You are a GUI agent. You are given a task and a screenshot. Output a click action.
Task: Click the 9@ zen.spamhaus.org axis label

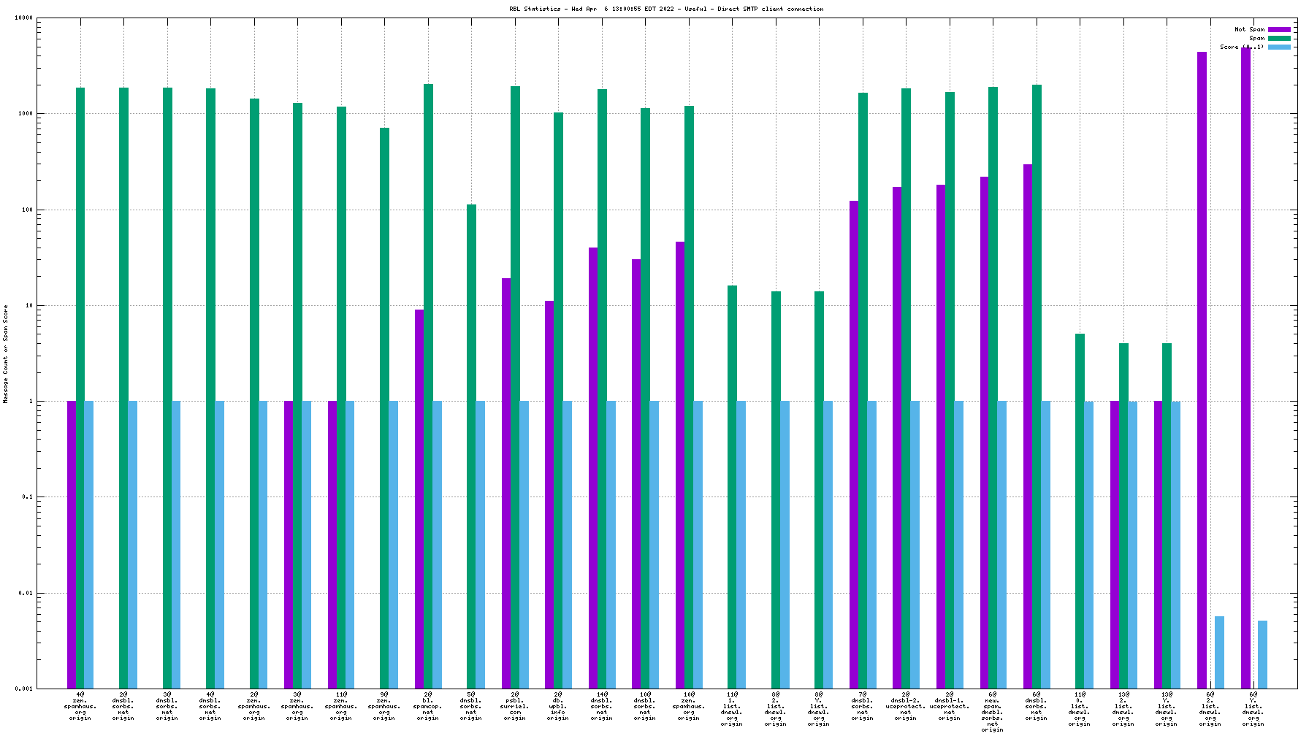[x=384, y=706]
